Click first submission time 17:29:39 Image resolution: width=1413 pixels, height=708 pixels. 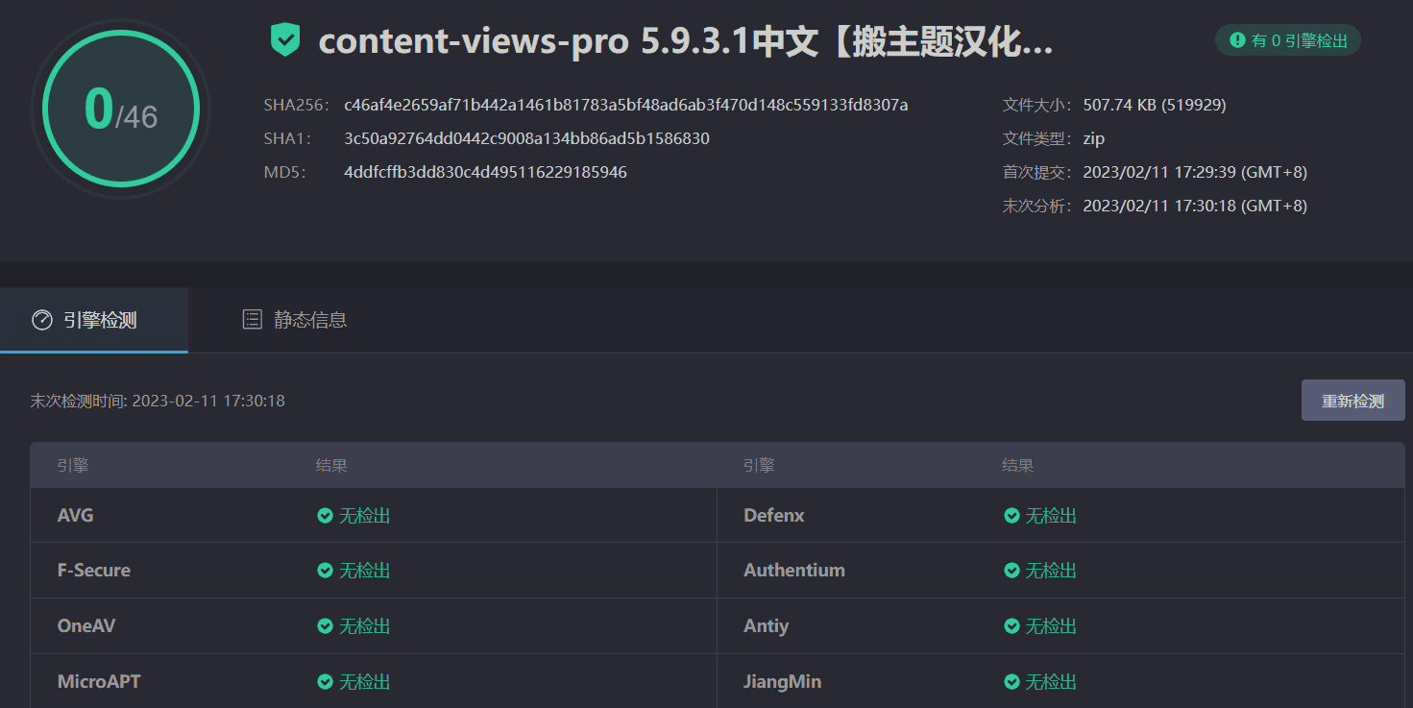(x=1195, y=172)
